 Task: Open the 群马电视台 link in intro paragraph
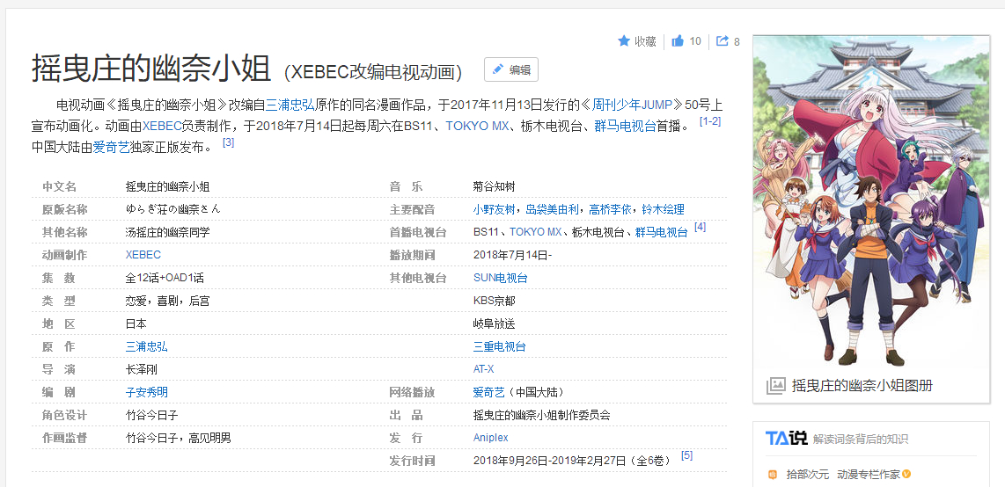(625, 126)
